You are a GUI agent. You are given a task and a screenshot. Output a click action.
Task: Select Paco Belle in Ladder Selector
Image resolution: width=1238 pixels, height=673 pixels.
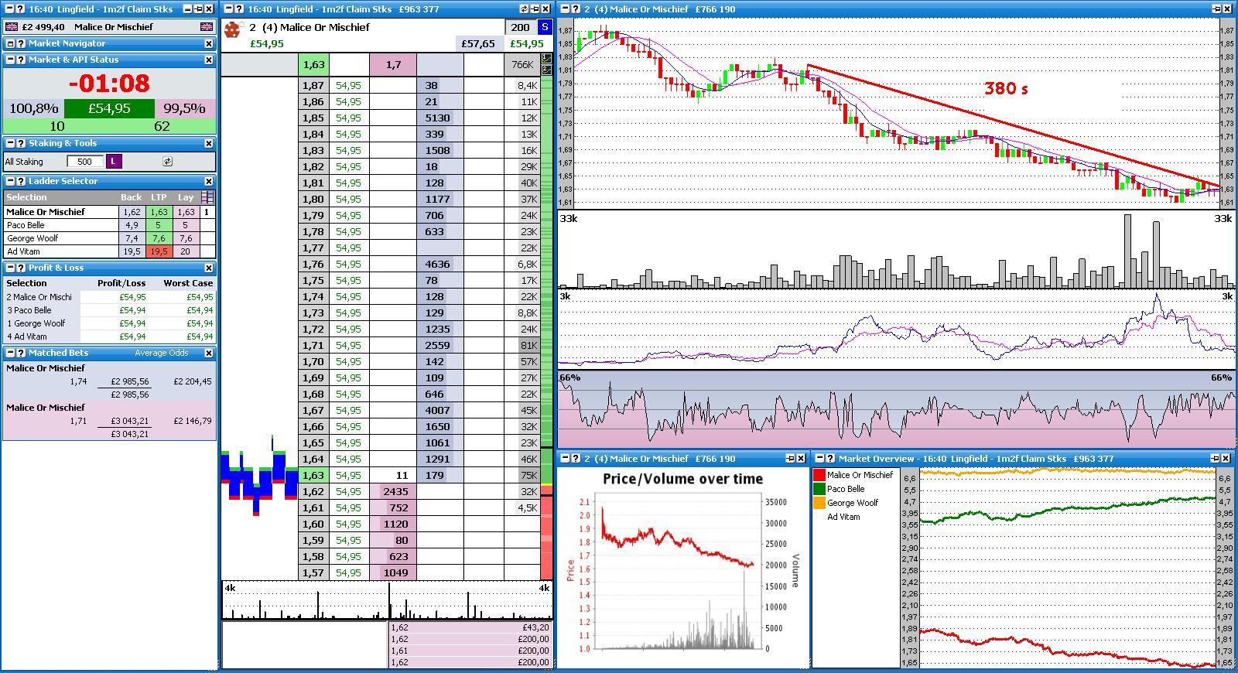[x=61, y=225]
